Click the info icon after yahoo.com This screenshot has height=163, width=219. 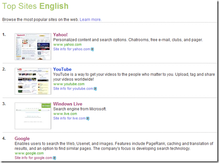pyautogui.click(x=92, y=49)
